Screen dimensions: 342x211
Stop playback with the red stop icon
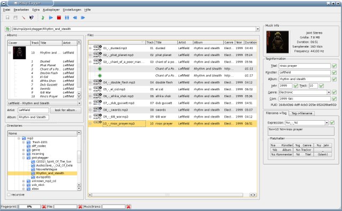pos(59,18)
